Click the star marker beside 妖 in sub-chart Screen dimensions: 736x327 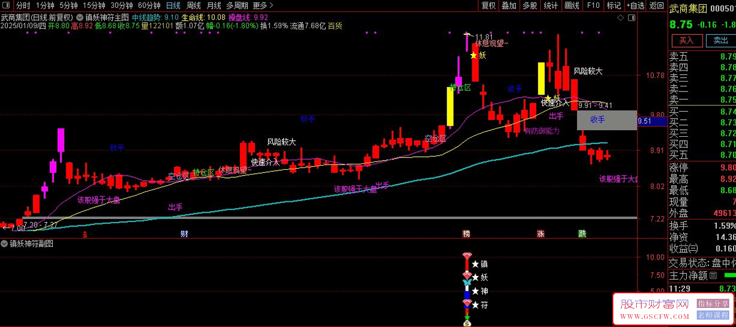point(475,277)
